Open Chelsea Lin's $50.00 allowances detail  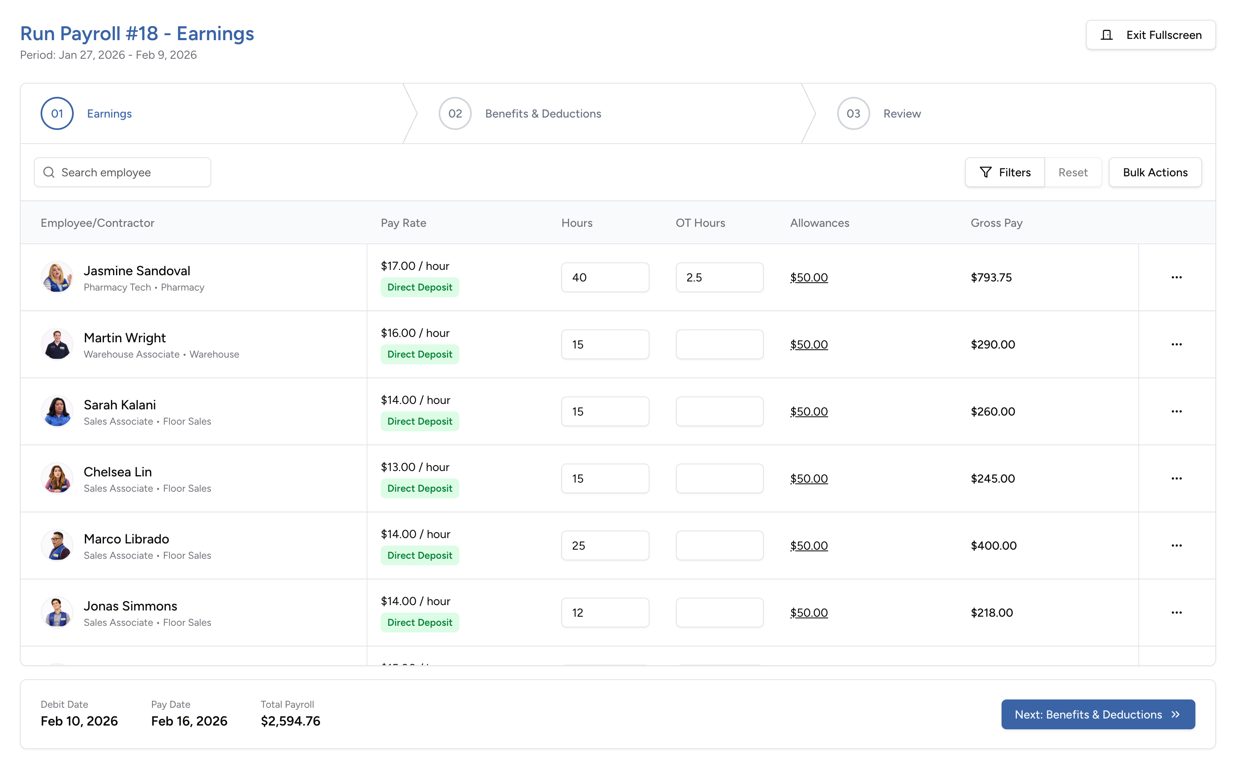click(x=809, y=478)
